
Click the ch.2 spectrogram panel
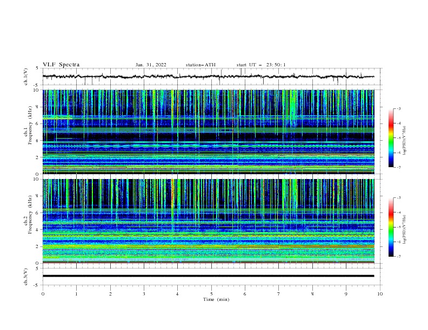208,221
